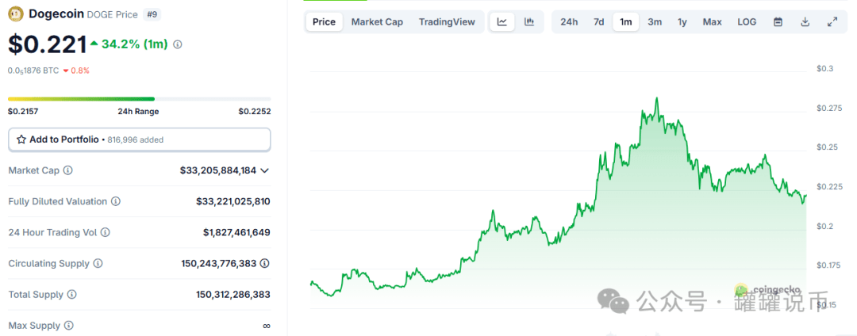Image resolution: width=857 pixels, height=336 pixels.
Task: Click the $33,205,884,184 market cap value
Action: click(x=218, y=170)
